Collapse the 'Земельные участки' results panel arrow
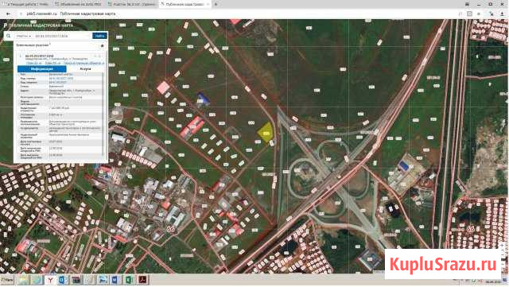The height and width of the screenshot is (287, 509). (x=103, y=46)
